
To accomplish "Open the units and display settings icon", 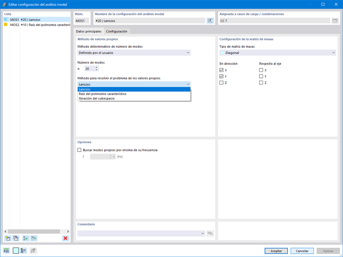I will pos(23,250).
